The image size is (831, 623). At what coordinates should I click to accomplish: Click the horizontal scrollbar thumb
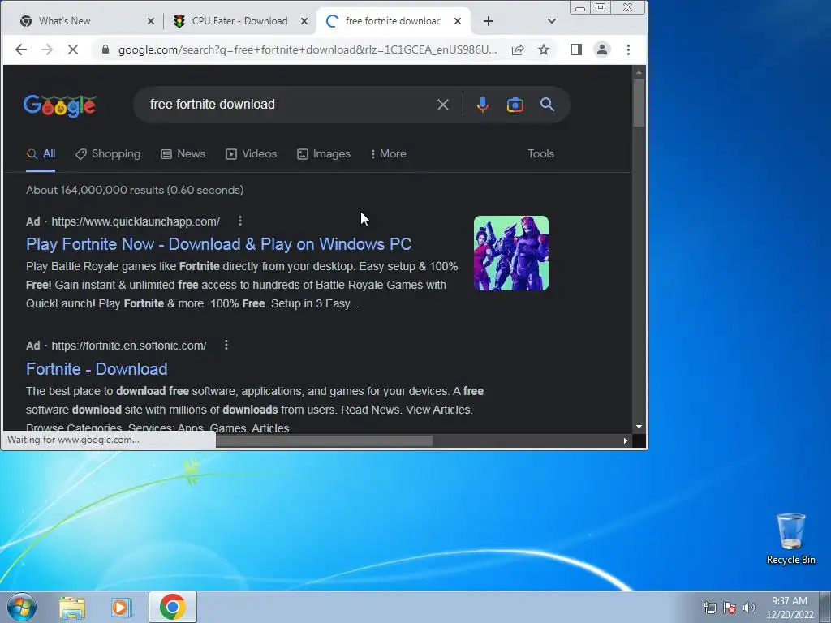(324, 440)
